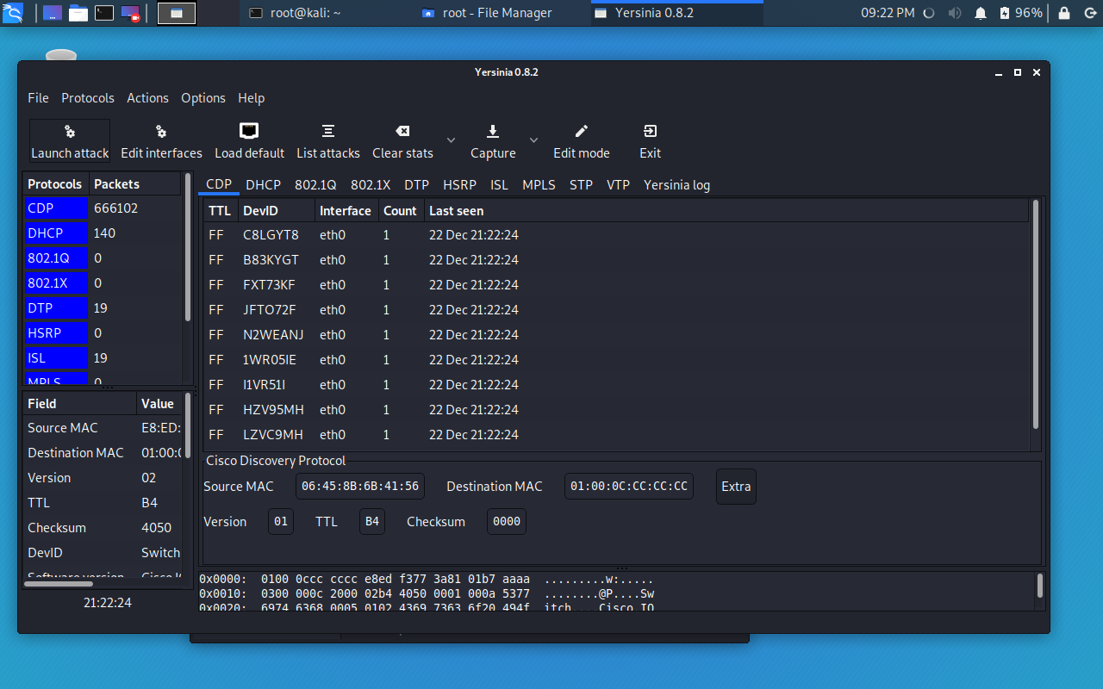Click the Load default icon
This screenshot has width=1103, height=689.
(249, 132)
